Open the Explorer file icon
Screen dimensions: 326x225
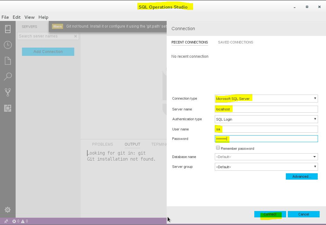pyautogui.click(x=8, y=61)
